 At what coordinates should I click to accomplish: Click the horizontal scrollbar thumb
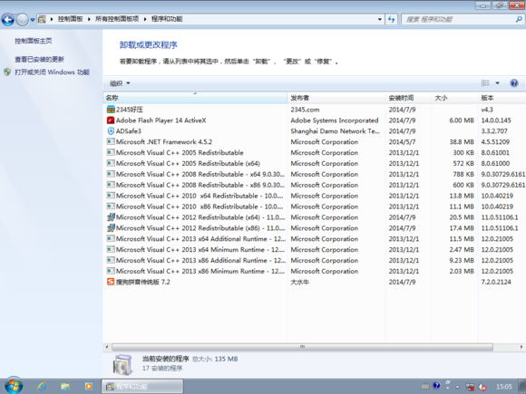point(302,347)
